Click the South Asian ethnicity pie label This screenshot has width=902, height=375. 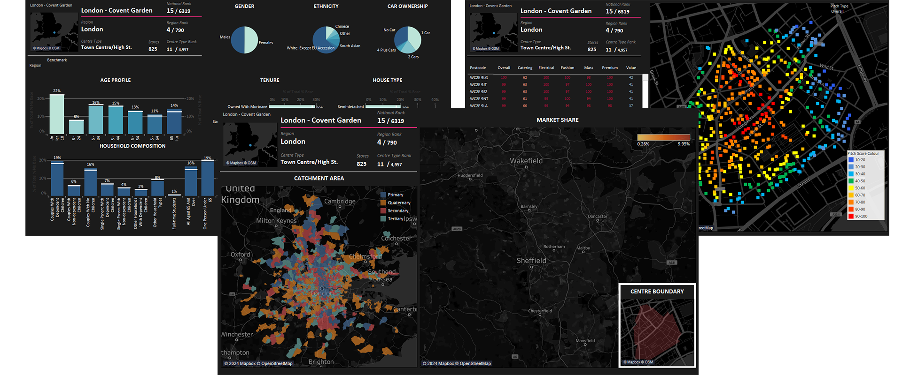point(350,46)
